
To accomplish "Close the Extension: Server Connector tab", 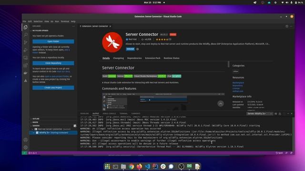I will click(110, 26).
